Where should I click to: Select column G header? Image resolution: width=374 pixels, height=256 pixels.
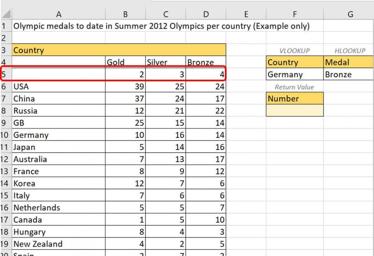click(x=351, y=14)
